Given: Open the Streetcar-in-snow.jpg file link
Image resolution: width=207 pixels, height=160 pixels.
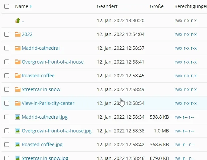Looking at the screenshot, I should [x=45, y=158].
